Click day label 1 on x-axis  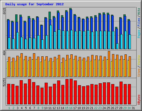pos(9,108)
